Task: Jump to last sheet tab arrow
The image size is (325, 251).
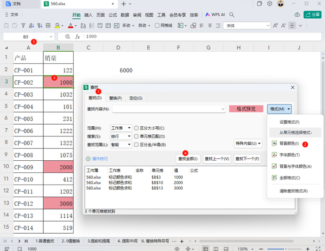Action: pyautogui.click(x=26, y=241)
